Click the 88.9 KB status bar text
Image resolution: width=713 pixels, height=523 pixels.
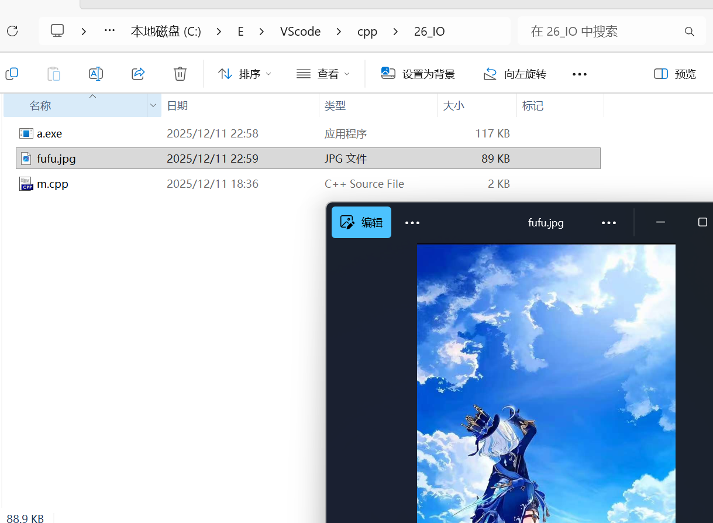pyautogui.click(x=25, y=518)
